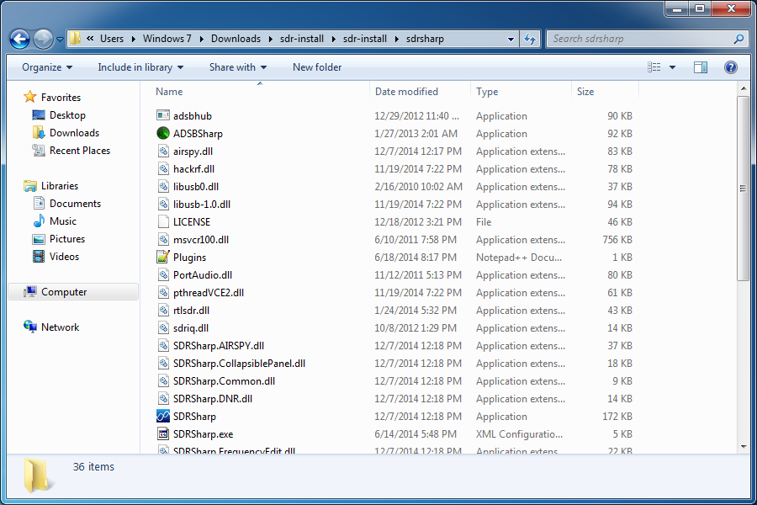Open Downloads in Favorites

pos(74,133)
